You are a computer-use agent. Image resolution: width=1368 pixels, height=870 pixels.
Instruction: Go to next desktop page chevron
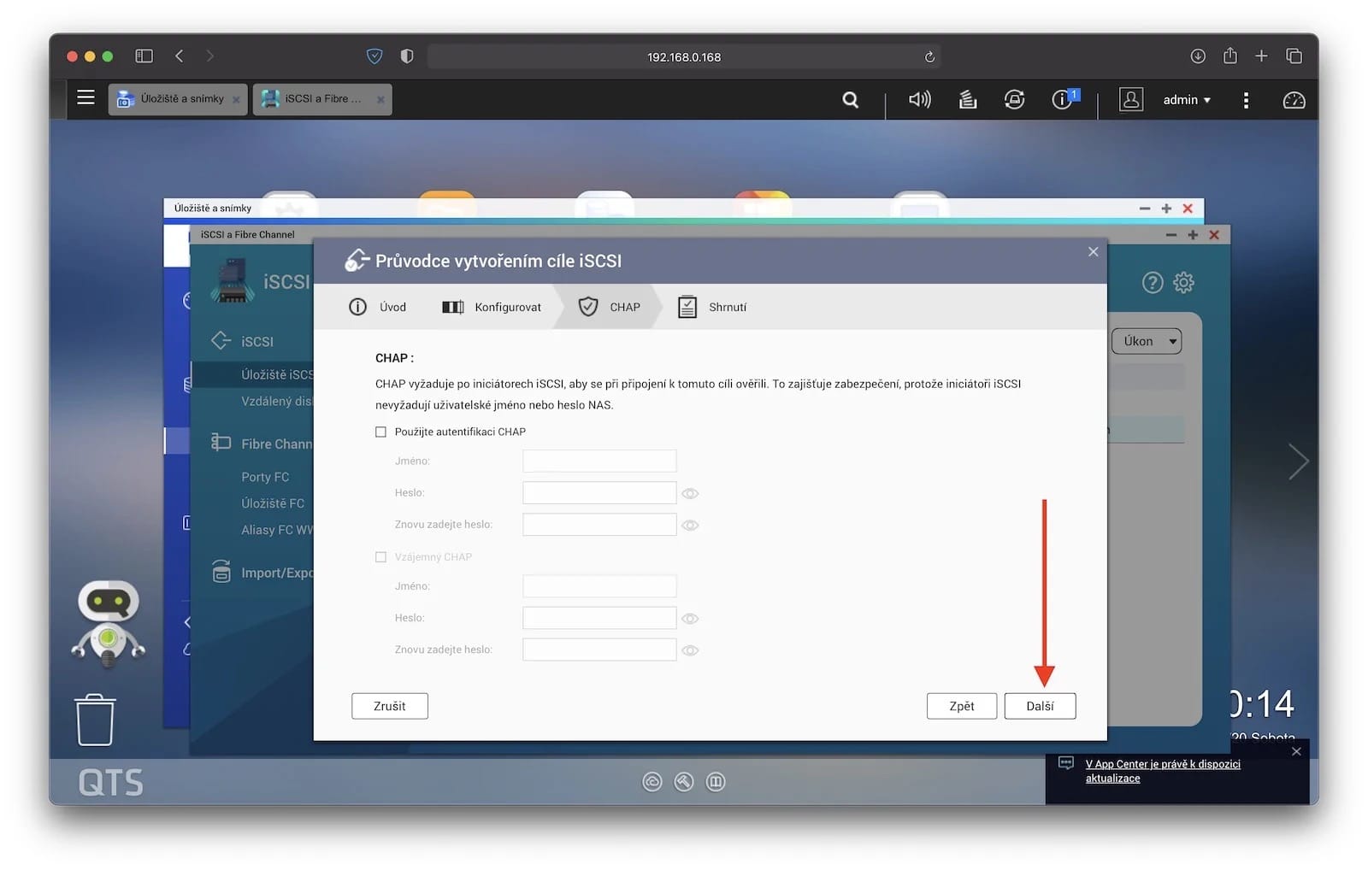pyautogui.click(x=1298, y=461)
